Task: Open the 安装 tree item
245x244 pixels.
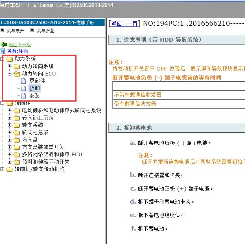Action: pos(35,96)
